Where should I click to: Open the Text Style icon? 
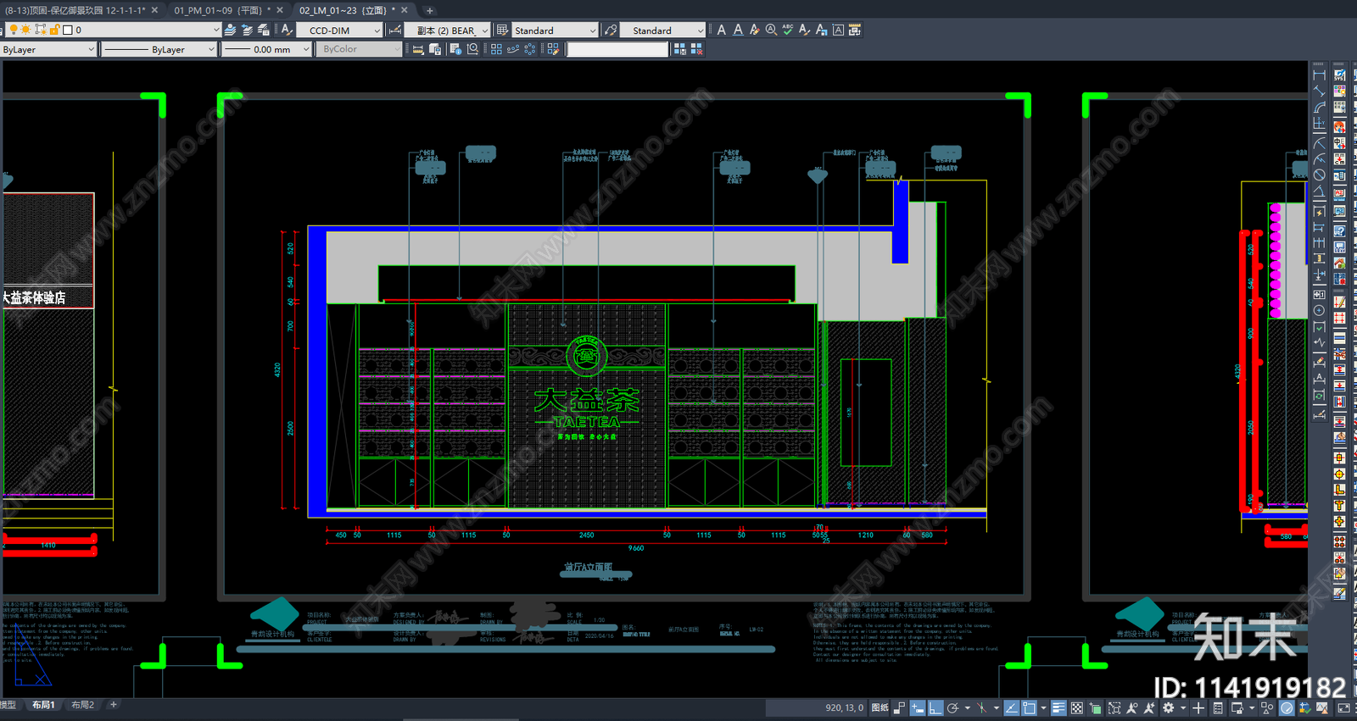click(x=287, y=30)
